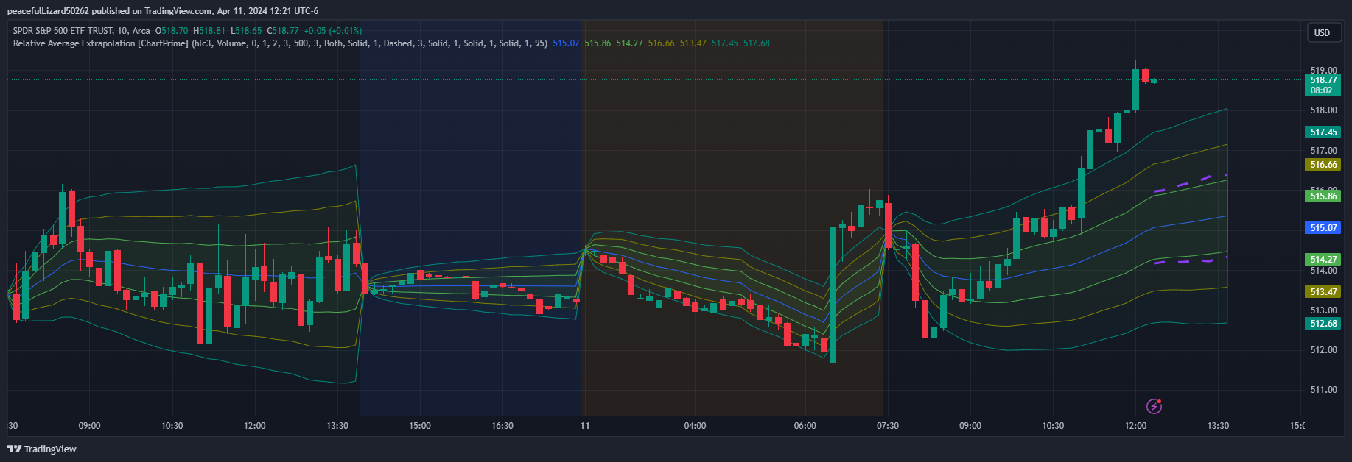Viewport: 1352px width, 462px height.
Task: Click 514.27 value in indicator legend
Action: [629, 43]
